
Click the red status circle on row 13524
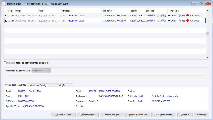point(187,20)
